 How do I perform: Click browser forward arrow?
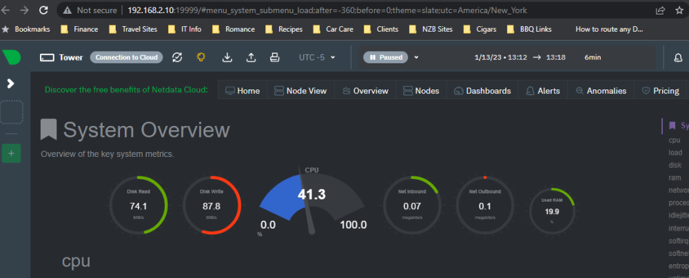(x=25, y=10)
